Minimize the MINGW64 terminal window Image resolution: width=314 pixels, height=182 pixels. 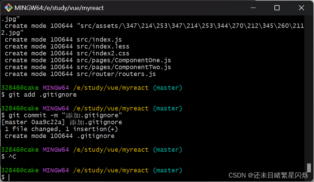(253, 8)
